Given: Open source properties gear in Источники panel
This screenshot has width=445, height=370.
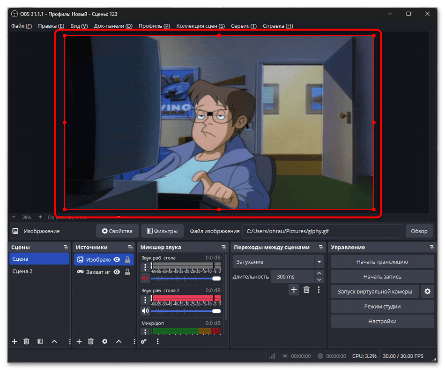Looking at the screenshot, I should [104, 341].
